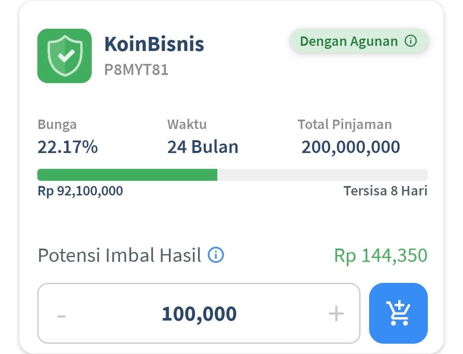
Task: Click the 22.17% Bunga value
Action: (x=68, y=147)
